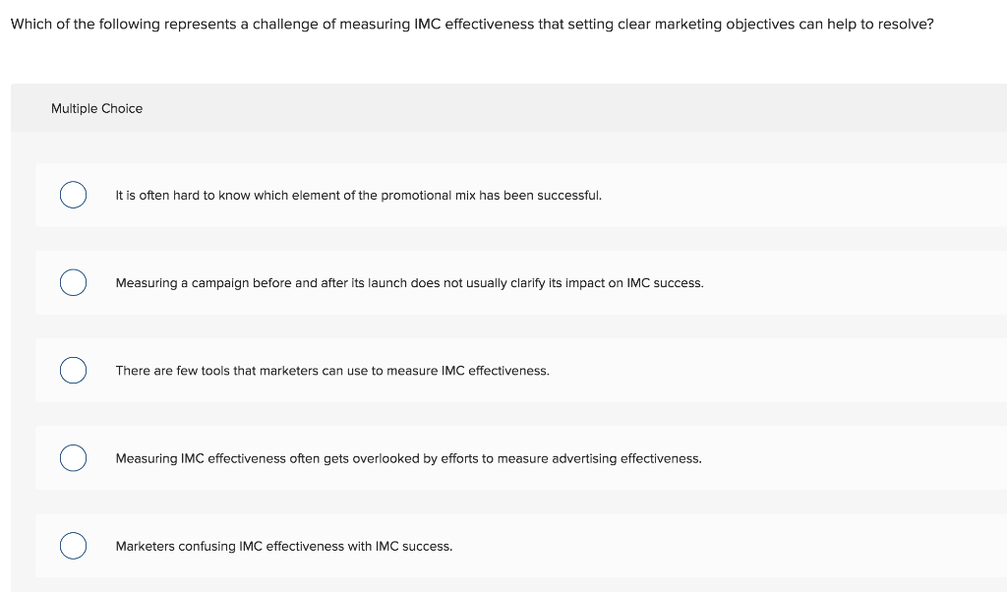Select the radio next to 'Measuring a campaign before and after'
The image size is (1007, 592).
tap(73, 282)
